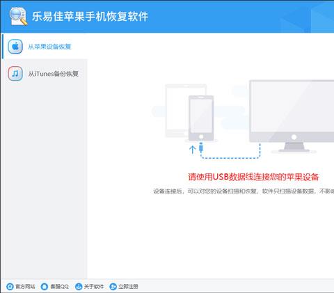Viewport: 334px width, 293px height.
Task: Click the iTunes music note icon
Action: pyautogui.click(x=15, y=74)
